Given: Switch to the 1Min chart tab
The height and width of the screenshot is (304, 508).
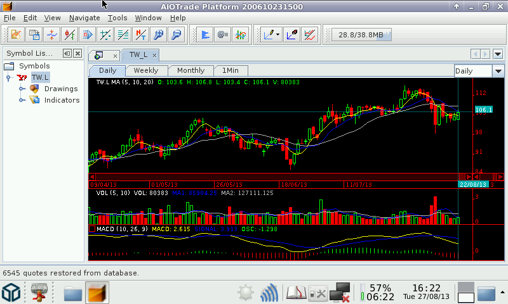Looking at the screenshot, I should (x=231, y=70).
